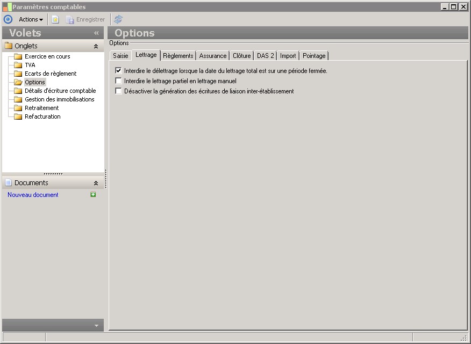Minimize the Paramètres comptables window
This screenshot has width=471, height=344.
click(445, 7)
